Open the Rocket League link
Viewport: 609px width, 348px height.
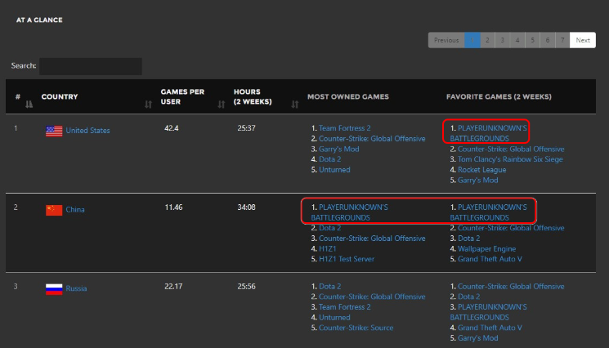[481, 170]
